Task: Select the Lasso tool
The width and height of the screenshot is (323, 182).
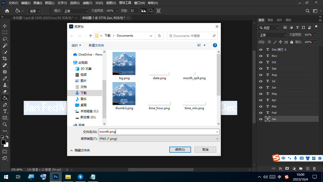Action: [x=5, y=39]
